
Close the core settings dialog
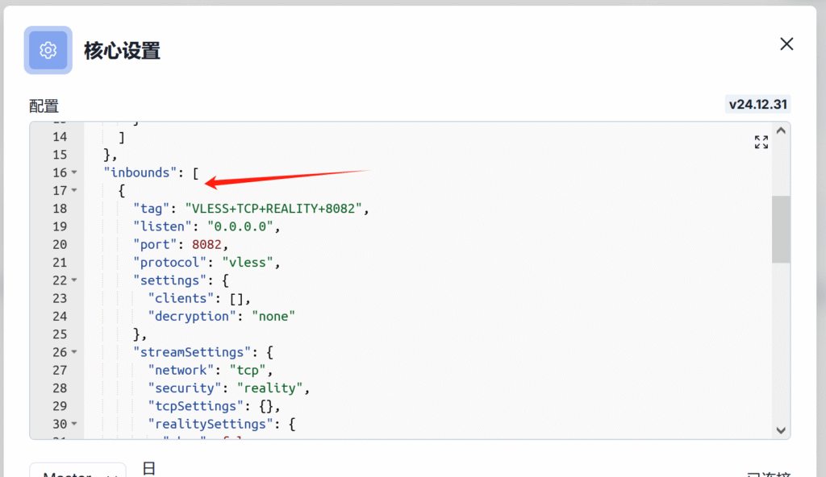pyautogui.click(x=786, y=44)
